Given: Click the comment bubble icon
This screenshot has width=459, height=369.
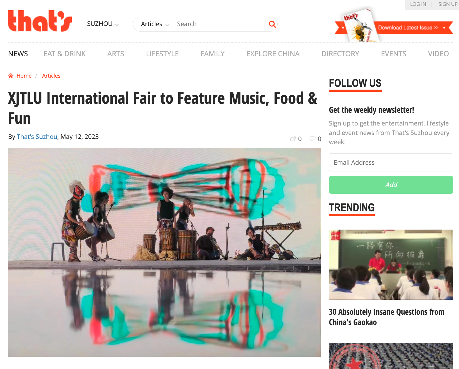Looking at the screenshot, I should tap(313, 139).
